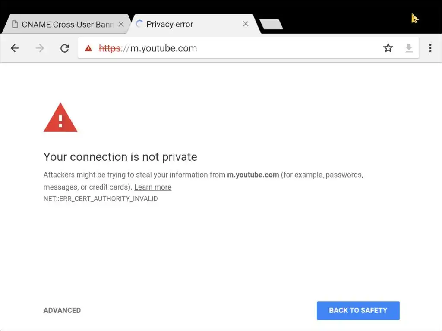Click the page icon on the CNAME tab
Viewport: 442px width, 331px height.
(x=15, y=24)
